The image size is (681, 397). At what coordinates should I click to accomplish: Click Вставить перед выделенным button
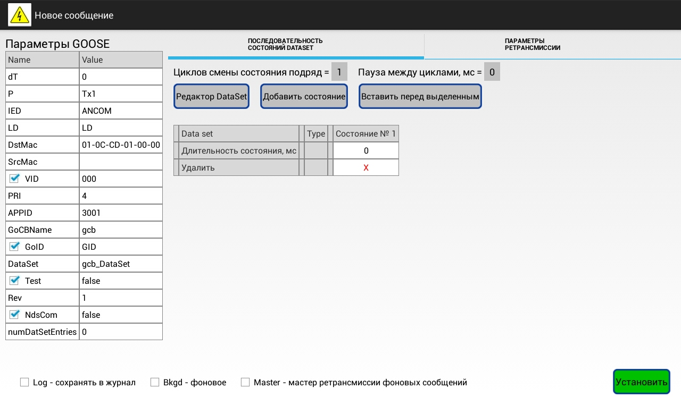420,97
